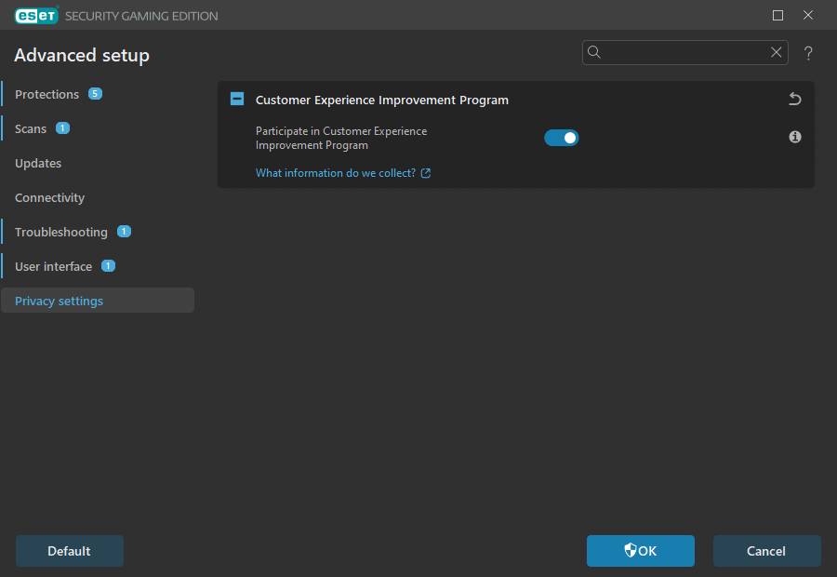
Task: Click the User interface count badge
Action: coord(109,266)
